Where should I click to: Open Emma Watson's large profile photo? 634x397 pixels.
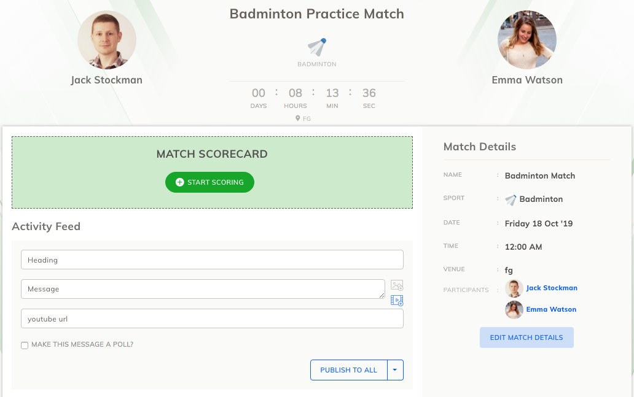527,40
